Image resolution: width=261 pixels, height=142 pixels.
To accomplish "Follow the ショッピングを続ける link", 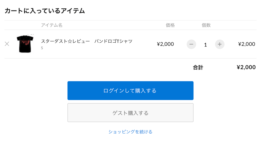I will (x=130, y=132).
